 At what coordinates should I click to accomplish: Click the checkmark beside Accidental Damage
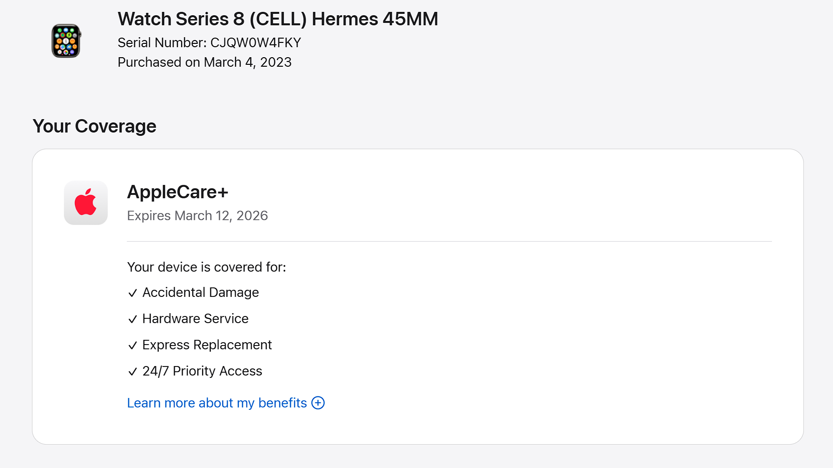133,293
